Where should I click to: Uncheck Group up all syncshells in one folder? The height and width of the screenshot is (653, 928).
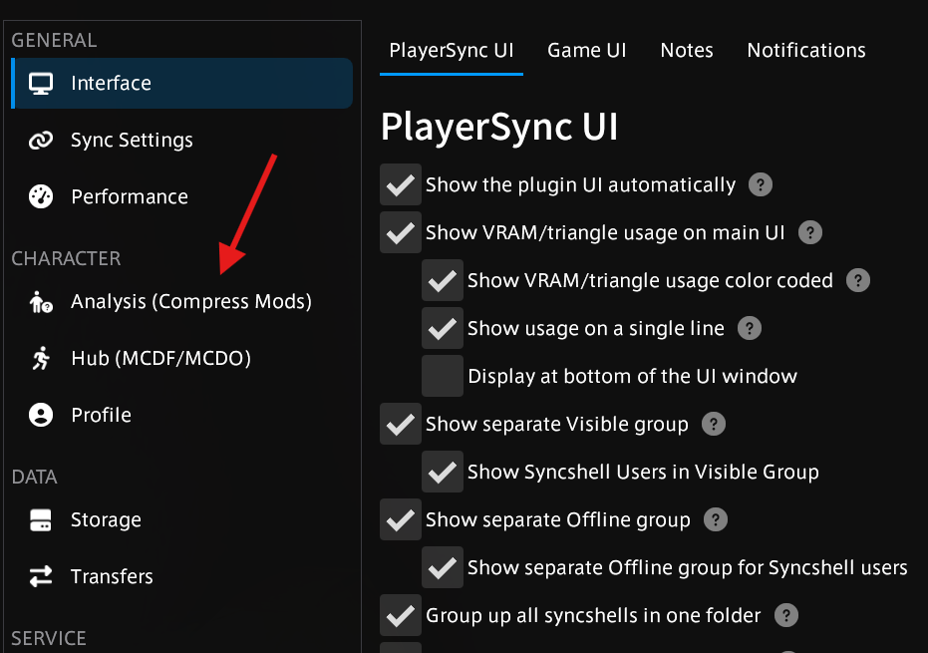tap(401, 615)
